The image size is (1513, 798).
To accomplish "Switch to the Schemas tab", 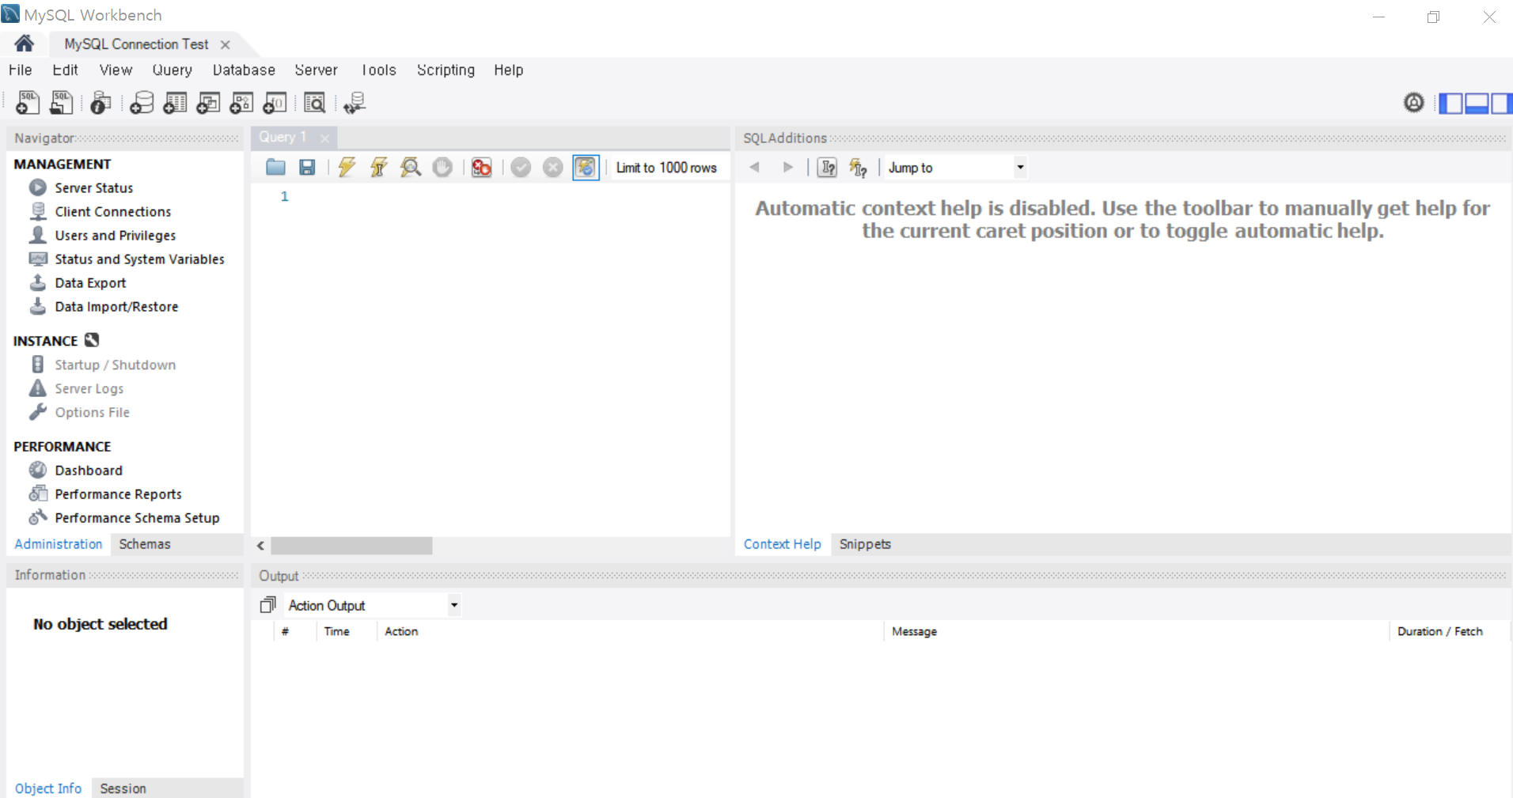I will click(x=145, y=544).
